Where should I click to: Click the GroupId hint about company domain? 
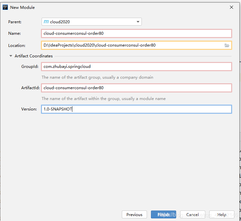[x=97, y=77]
